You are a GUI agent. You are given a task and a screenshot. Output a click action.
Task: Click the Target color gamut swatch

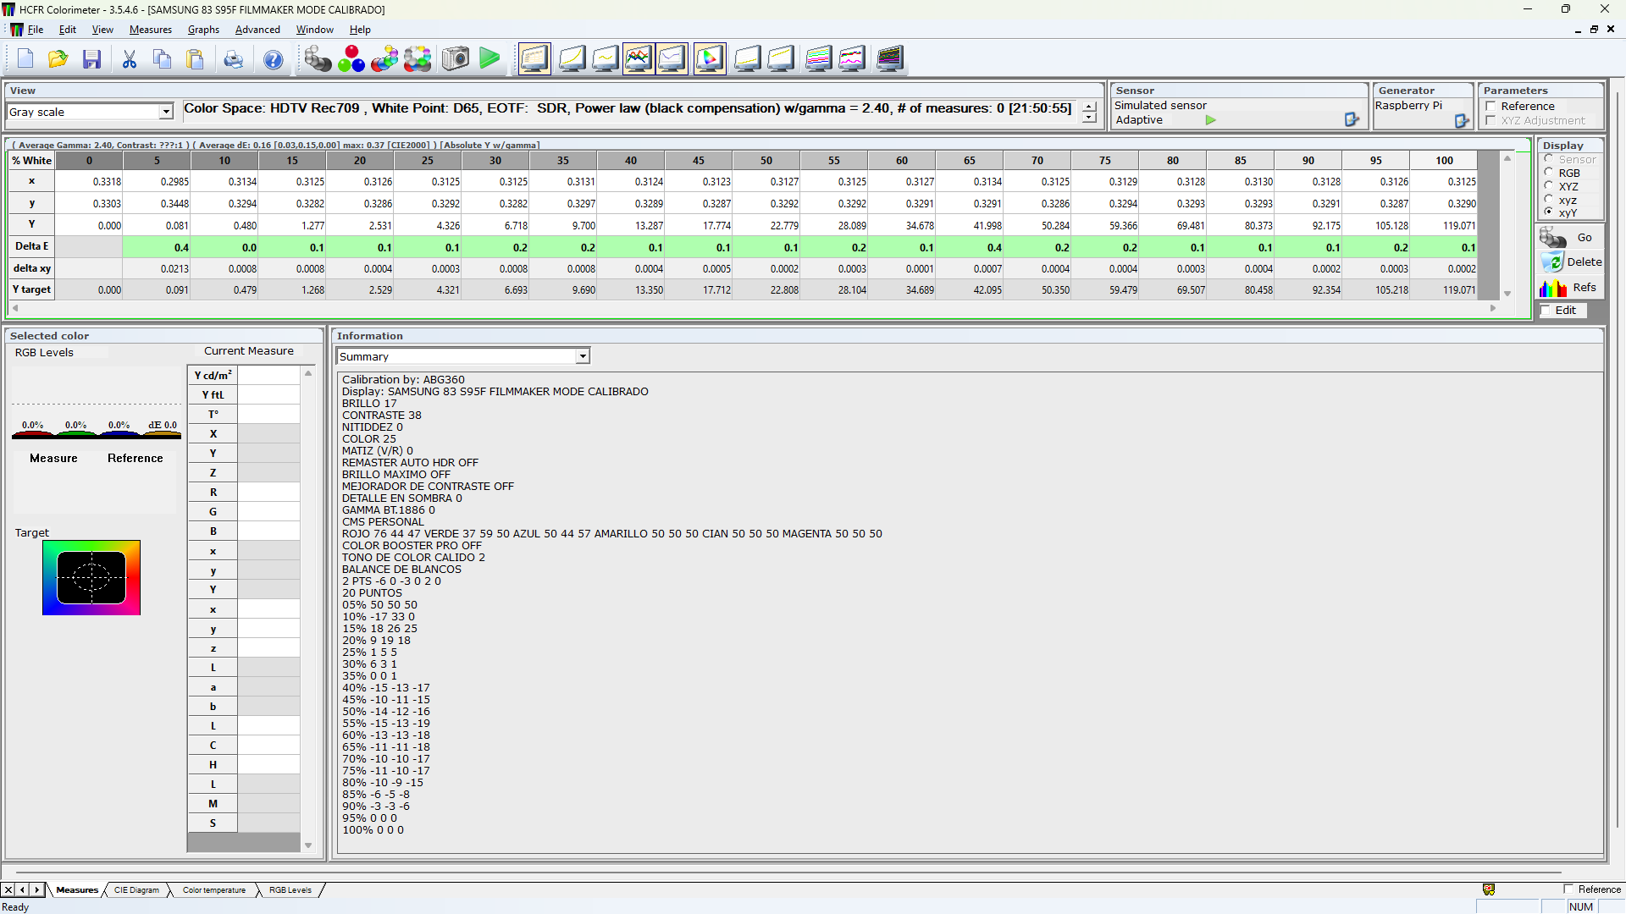click(x=91, y=577)
